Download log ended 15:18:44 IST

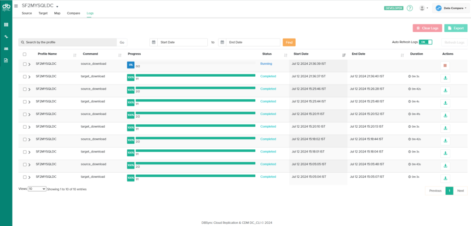coord(445,141)
